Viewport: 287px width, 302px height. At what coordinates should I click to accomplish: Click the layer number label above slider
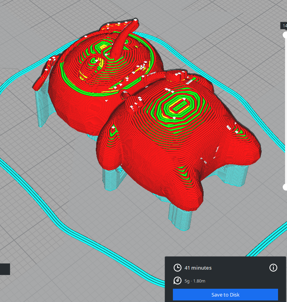pos(284,26)
